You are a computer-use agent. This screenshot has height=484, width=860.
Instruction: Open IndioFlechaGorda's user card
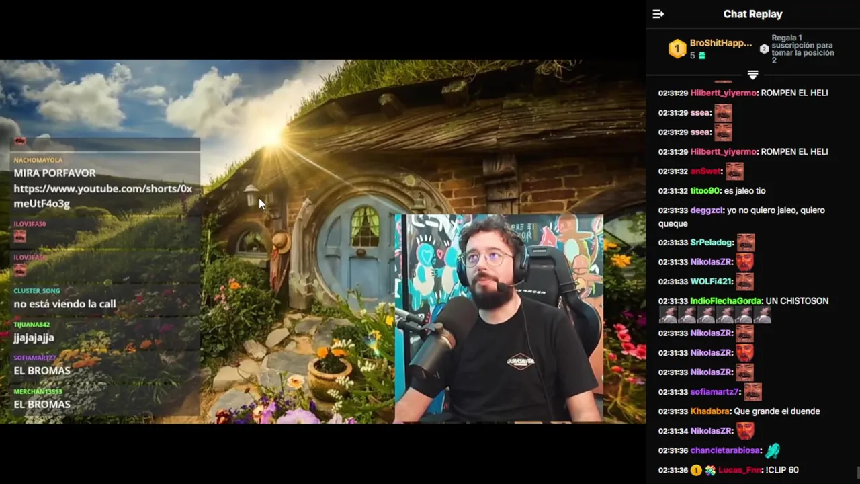tap(726, 301)
